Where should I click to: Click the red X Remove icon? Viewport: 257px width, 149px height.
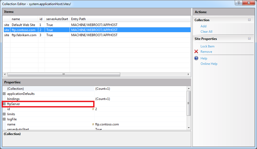(196, 52)
